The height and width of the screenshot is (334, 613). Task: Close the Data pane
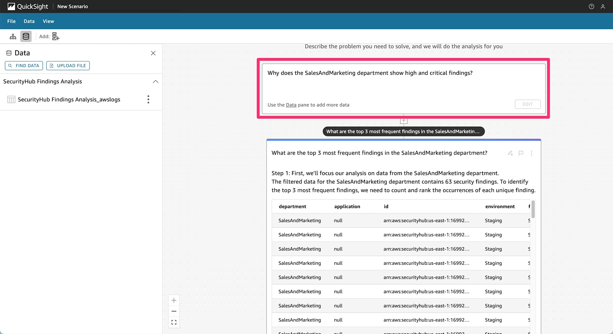(x=153, y=53)
